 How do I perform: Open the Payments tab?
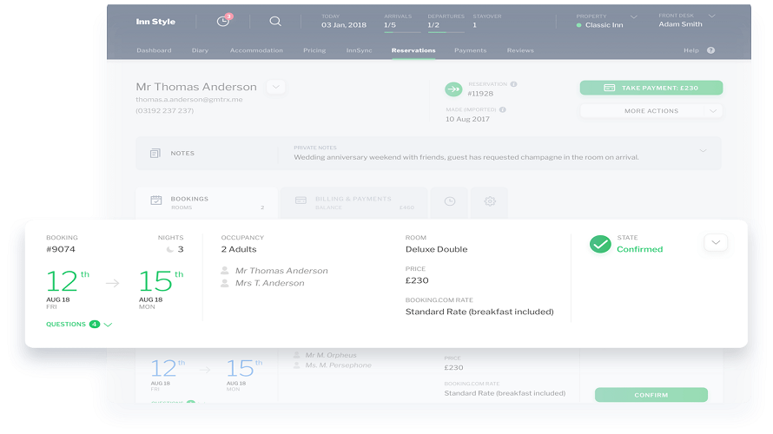[470, 50]
